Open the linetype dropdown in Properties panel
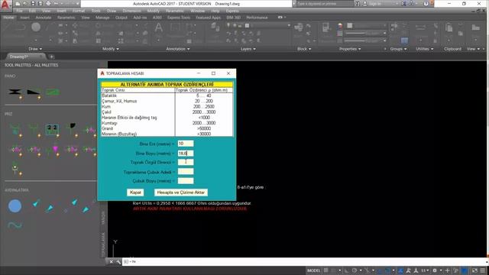 pos(367,40)
